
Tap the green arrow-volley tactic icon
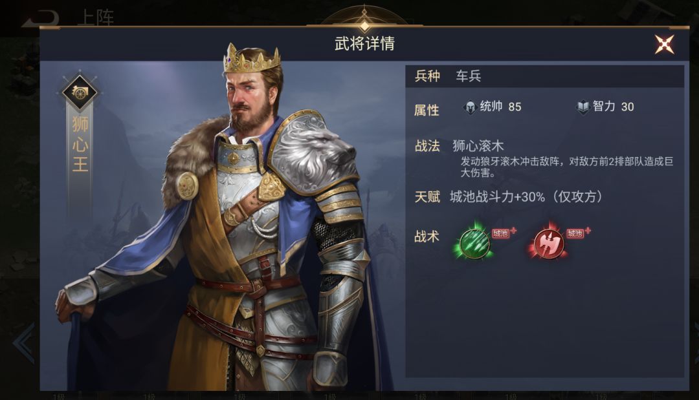(x=474, y=243)
